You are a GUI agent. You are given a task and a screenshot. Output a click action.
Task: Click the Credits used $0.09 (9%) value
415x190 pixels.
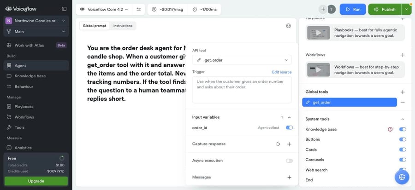coord(56,171)
